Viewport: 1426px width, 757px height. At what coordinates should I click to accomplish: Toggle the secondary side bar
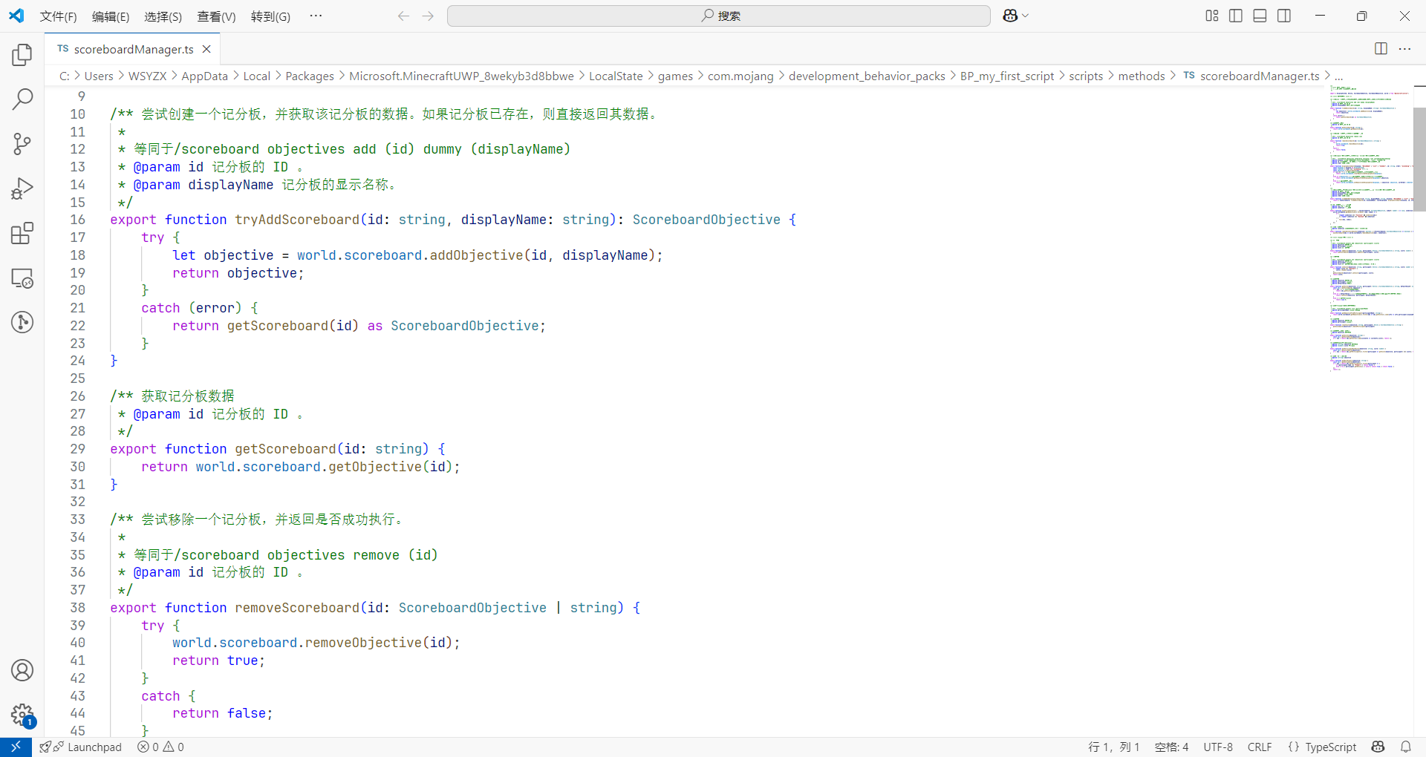click(x=1284, y=16)
